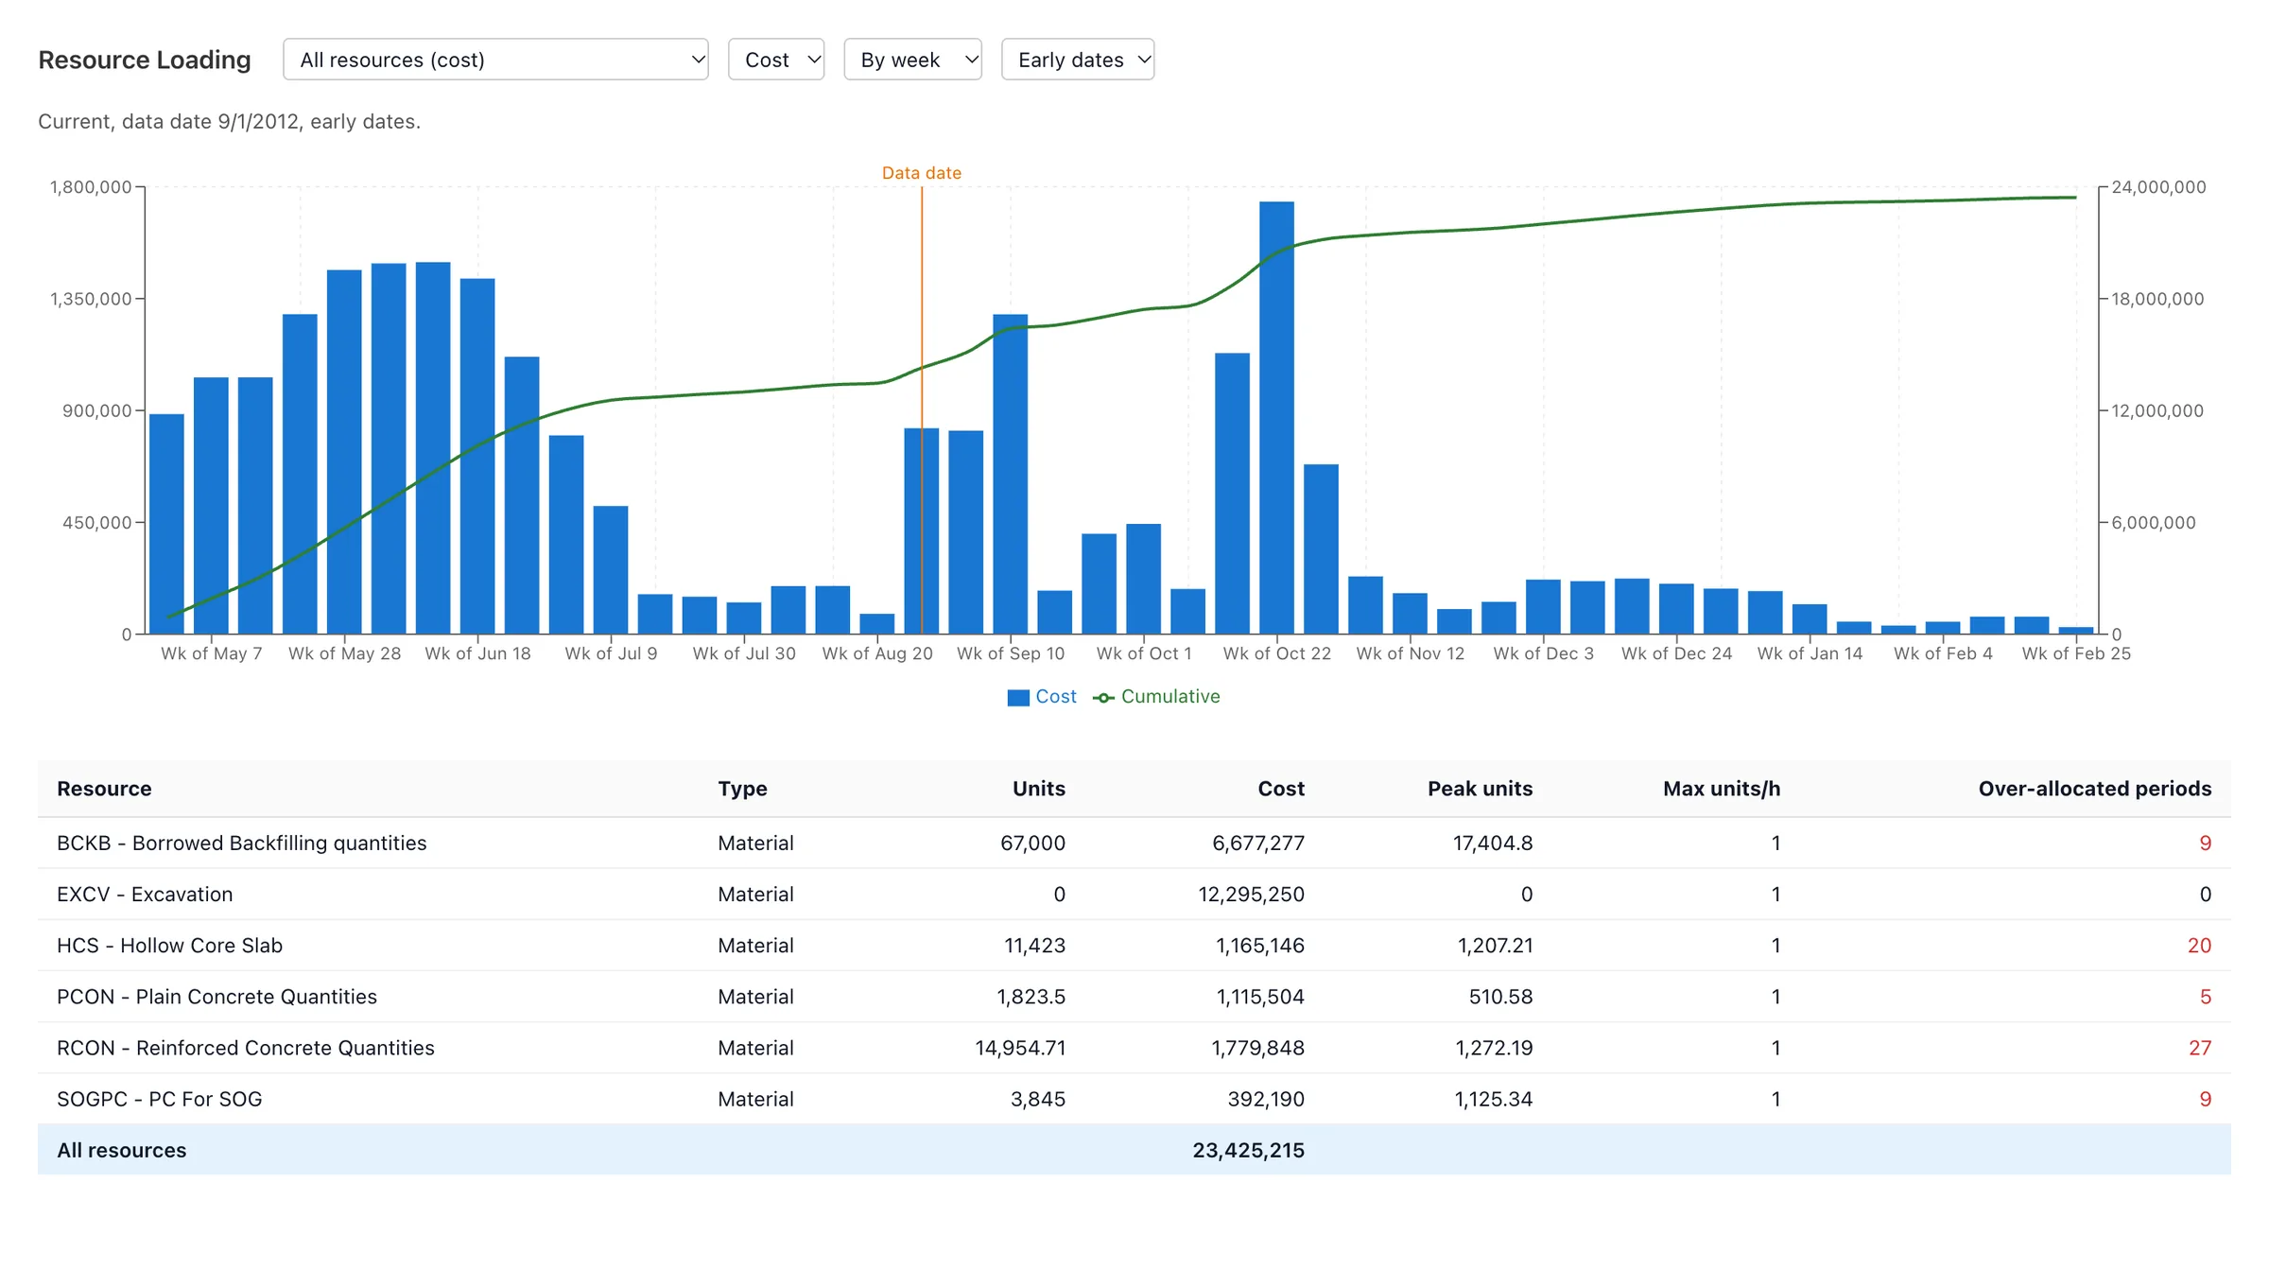Sort by Max units/h column header
Viewport: 2269px width, 1270px height.
coord(1722,789)
